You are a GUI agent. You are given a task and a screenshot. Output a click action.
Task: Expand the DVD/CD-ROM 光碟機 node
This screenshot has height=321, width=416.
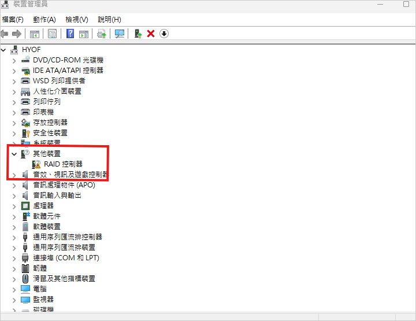[14, 61]
